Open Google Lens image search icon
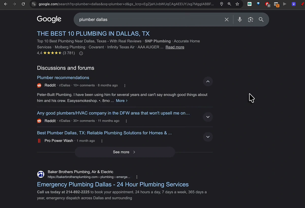 [251, 20]
